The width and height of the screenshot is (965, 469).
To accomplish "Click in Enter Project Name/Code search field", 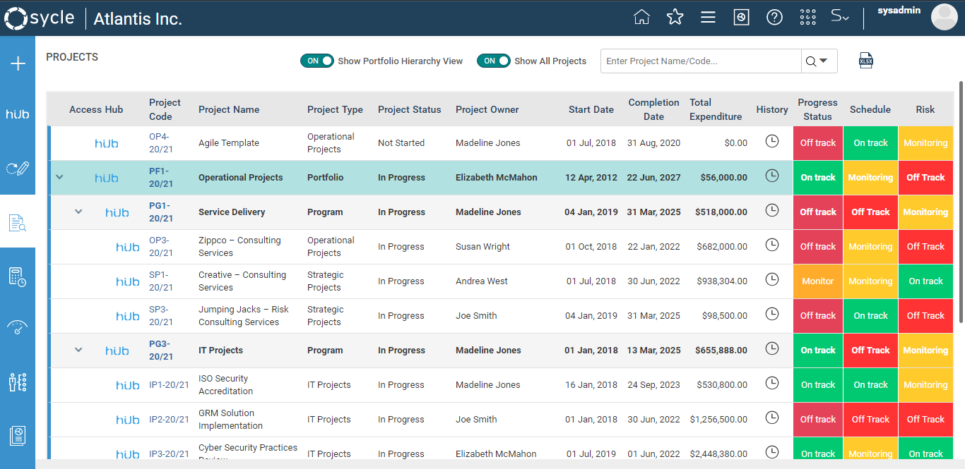I will click(x=701, y=61).
